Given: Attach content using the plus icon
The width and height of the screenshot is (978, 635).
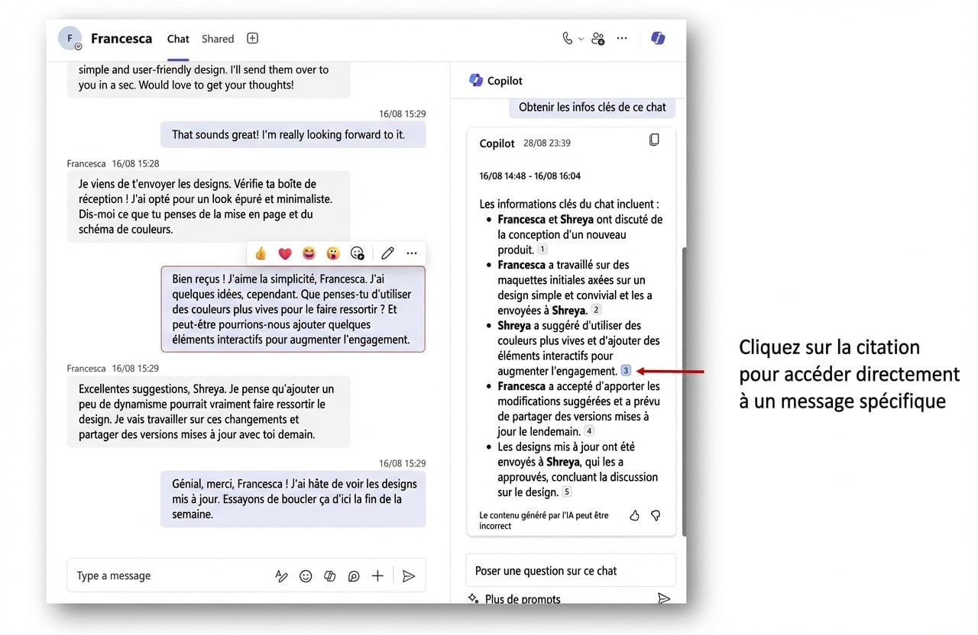Looking at the screenshot, I should pyautogui.click(x=377, y=575).
